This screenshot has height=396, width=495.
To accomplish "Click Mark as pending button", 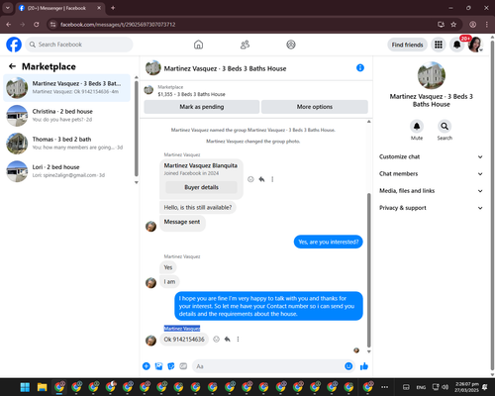I will [202, 107].
